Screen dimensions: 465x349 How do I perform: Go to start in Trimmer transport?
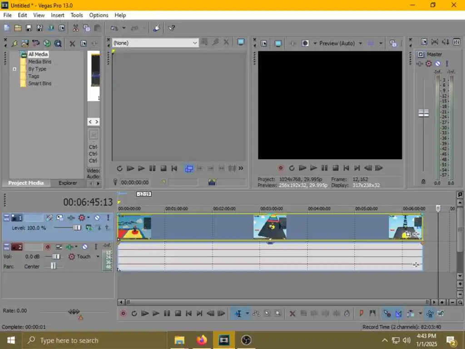[x=174, y=169]
